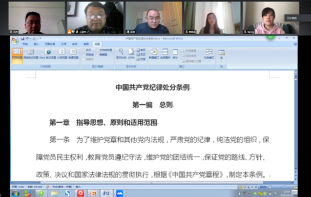Enable the 标尺 ruler checkbox
Viewport: 311px width, 197px height.
(x=84, y=50)
